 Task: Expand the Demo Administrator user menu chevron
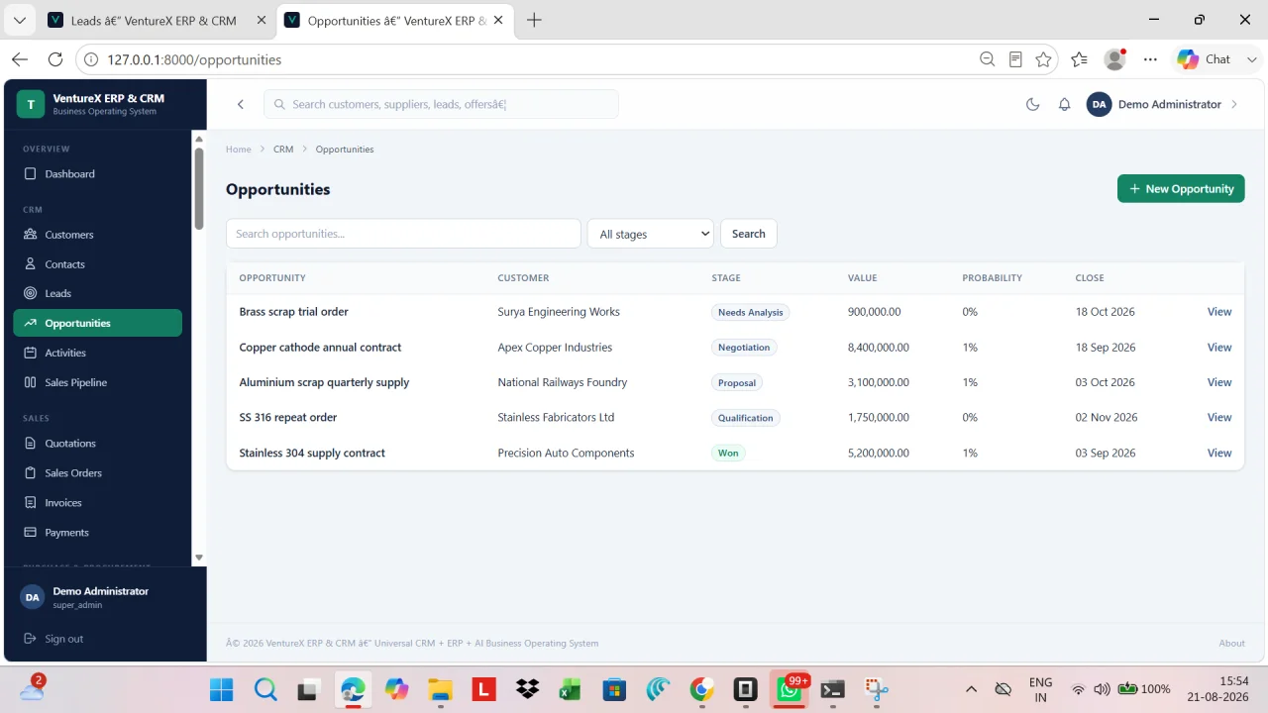click(1234, 104)
